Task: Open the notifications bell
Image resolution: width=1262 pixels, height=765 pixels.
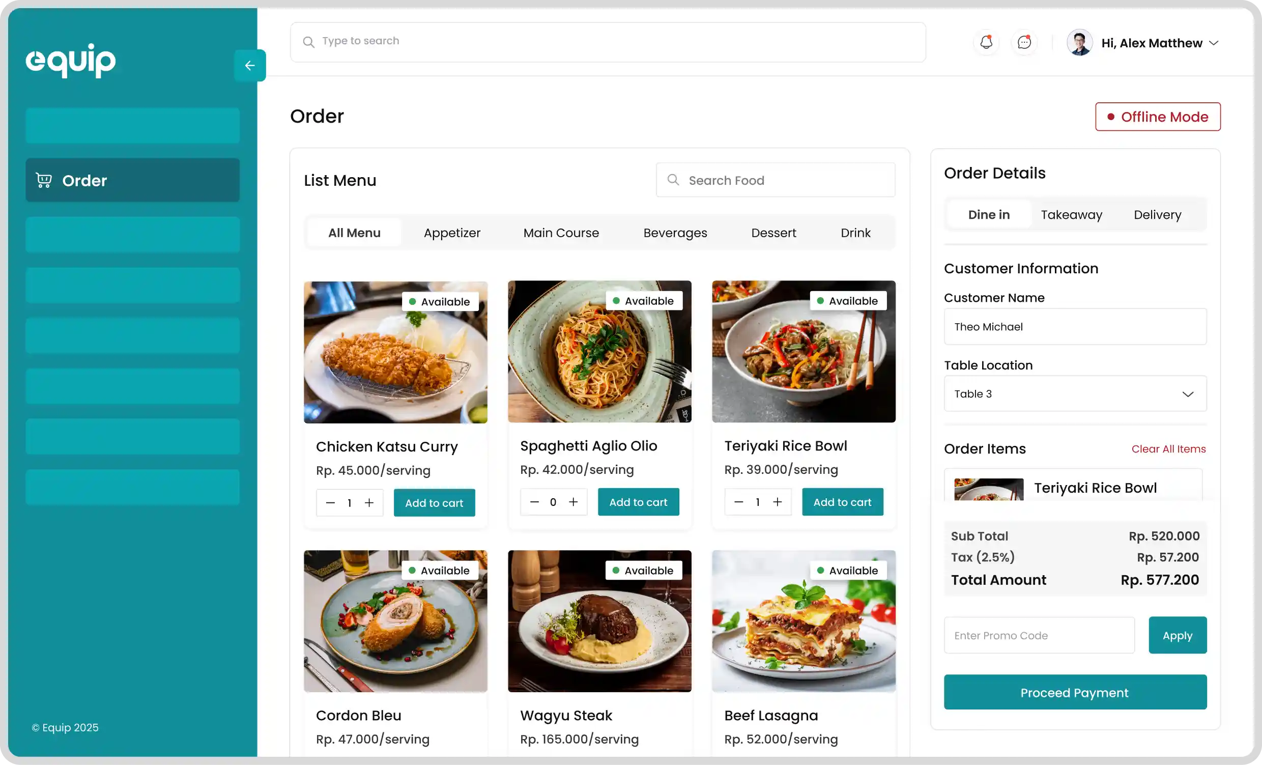Action: pos(986,42)
